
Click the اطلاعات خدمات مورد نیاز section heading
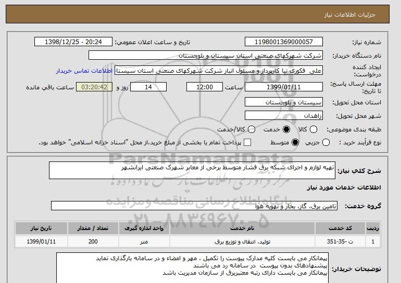[344, 187]
